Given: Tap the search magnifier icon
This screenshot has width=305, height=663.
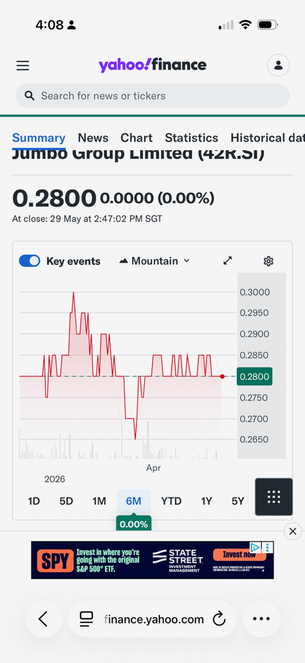Looking at the screenshot, I should click(30, 96).
